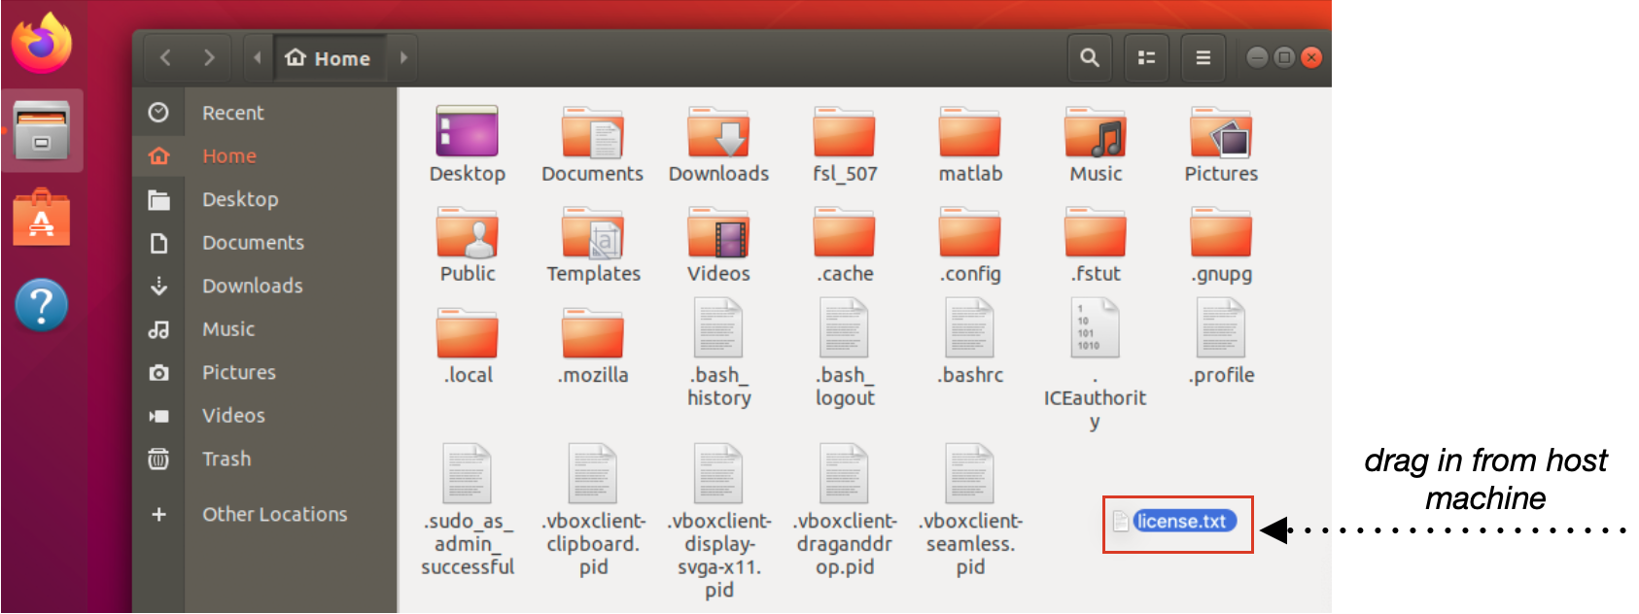Open the Help icon in dock
1639x614 pixels.
pyautogui.click(x=42, y=305)
